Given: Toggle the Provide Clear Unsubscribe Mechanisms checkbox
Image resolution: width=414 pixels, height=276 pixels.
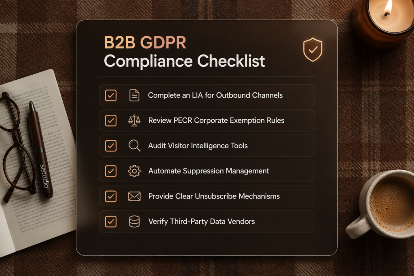Looking at the screenshot, I should point(111,196).
